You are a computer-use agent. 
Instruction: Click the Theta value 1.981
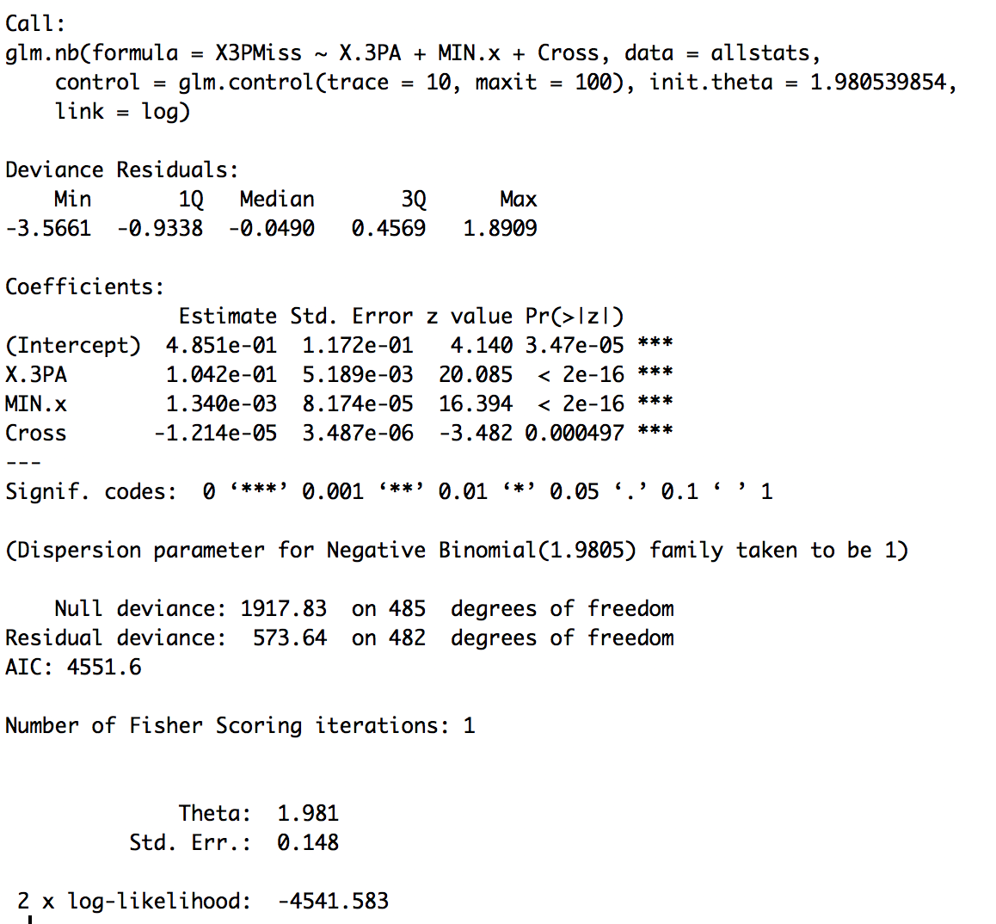coord(308,813)
